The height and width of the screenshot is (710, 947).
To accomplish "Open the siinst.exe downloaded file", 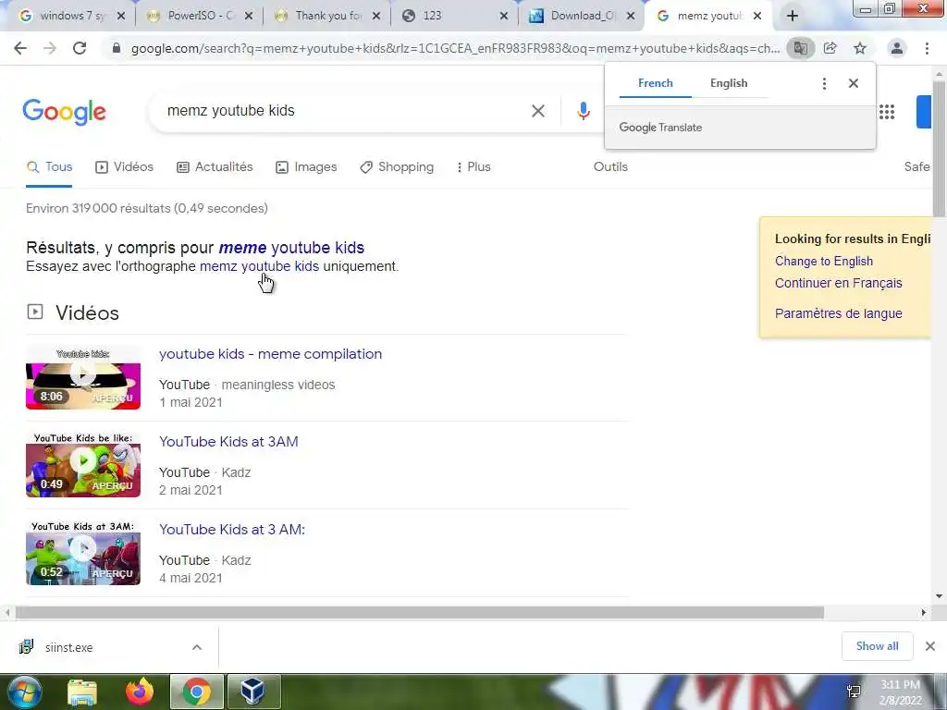I will pyautogui.click(x=68, y=647).
